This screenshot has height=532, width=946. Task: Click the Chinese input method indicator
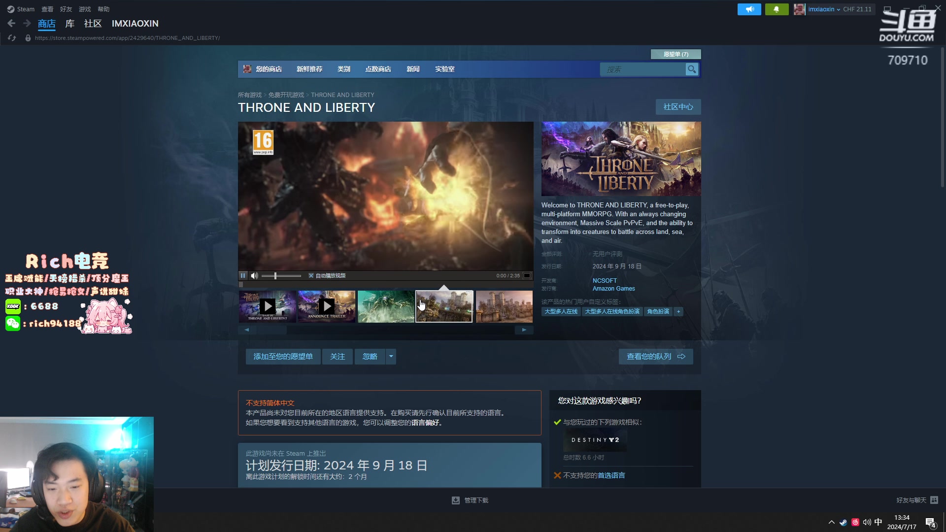pos(878,522)
